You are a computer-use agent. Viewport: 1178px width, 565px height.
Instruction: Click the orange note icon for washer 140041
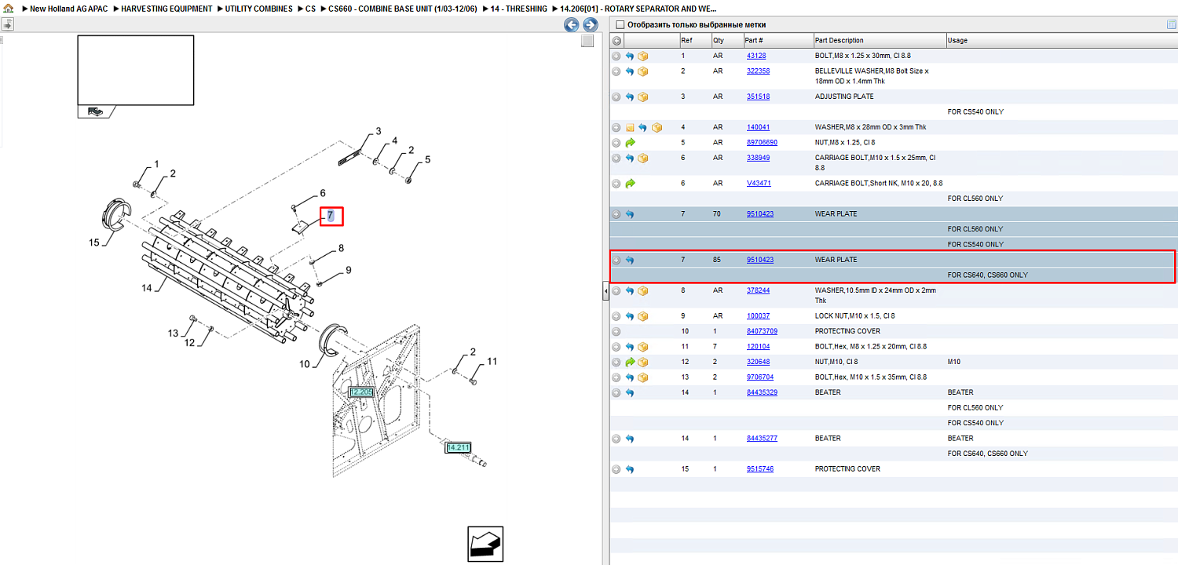630,128
